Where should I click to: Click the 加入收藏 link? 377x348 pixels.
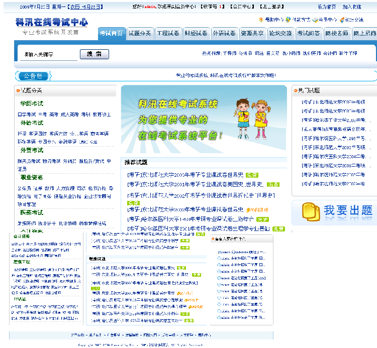coord(352,7)
